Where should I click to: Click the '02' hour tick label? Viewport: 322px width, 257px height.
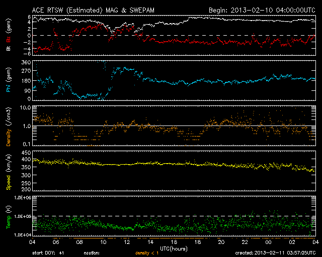point(292,242)
